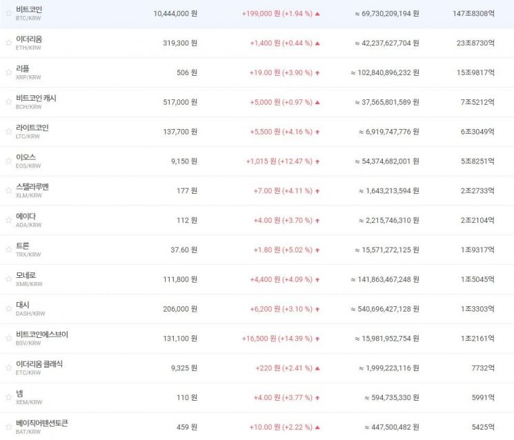The height and width of the screenshot is (440, 514).
Task: Select the 에이다 coin name
Action: tap(26, 217)
